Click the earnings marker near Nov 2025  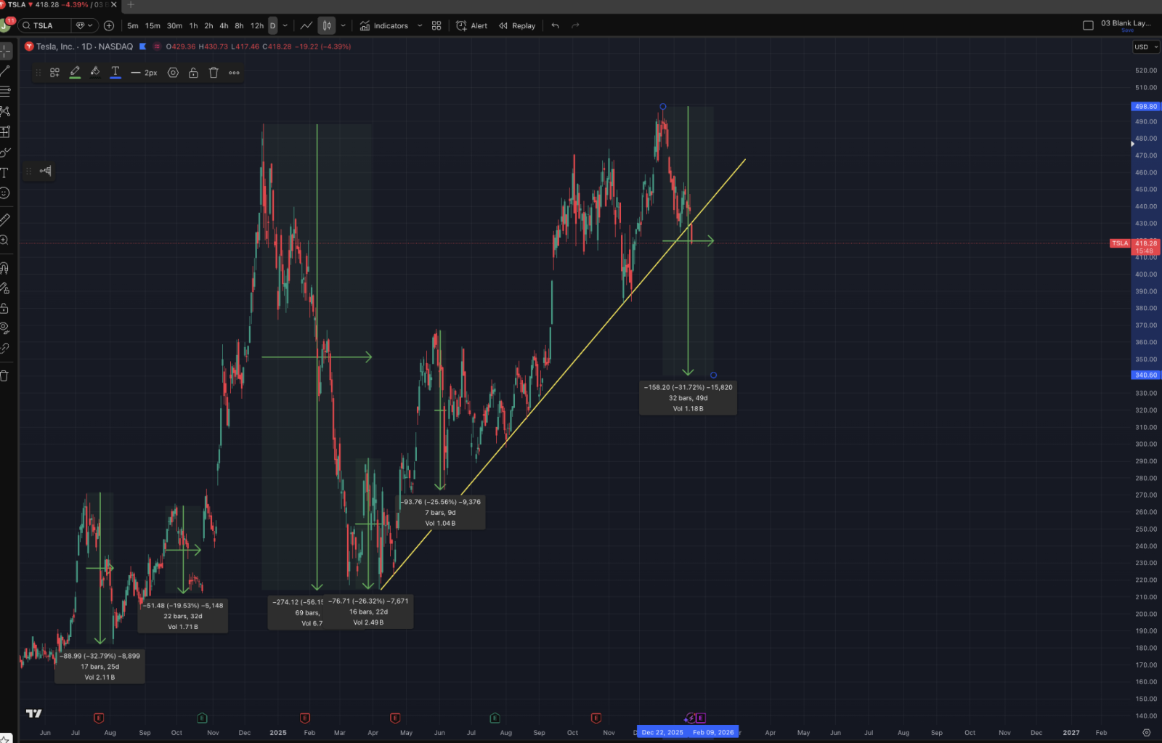pos(596,718)
